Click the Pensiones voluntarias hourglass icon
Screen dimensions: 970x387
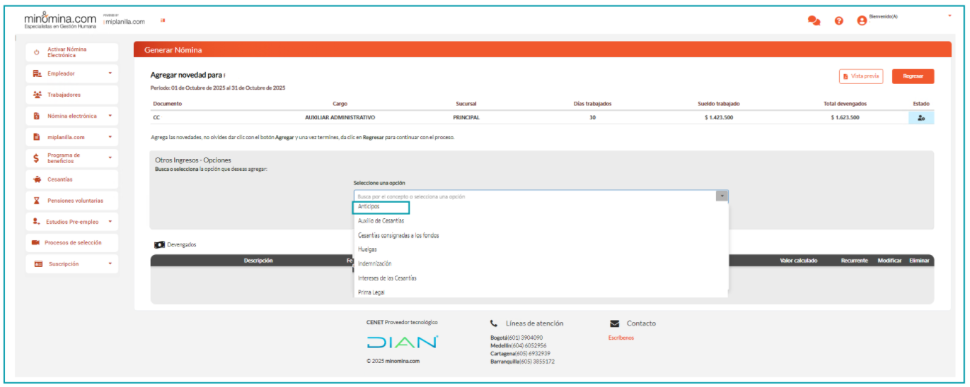[x=37, y=201]
